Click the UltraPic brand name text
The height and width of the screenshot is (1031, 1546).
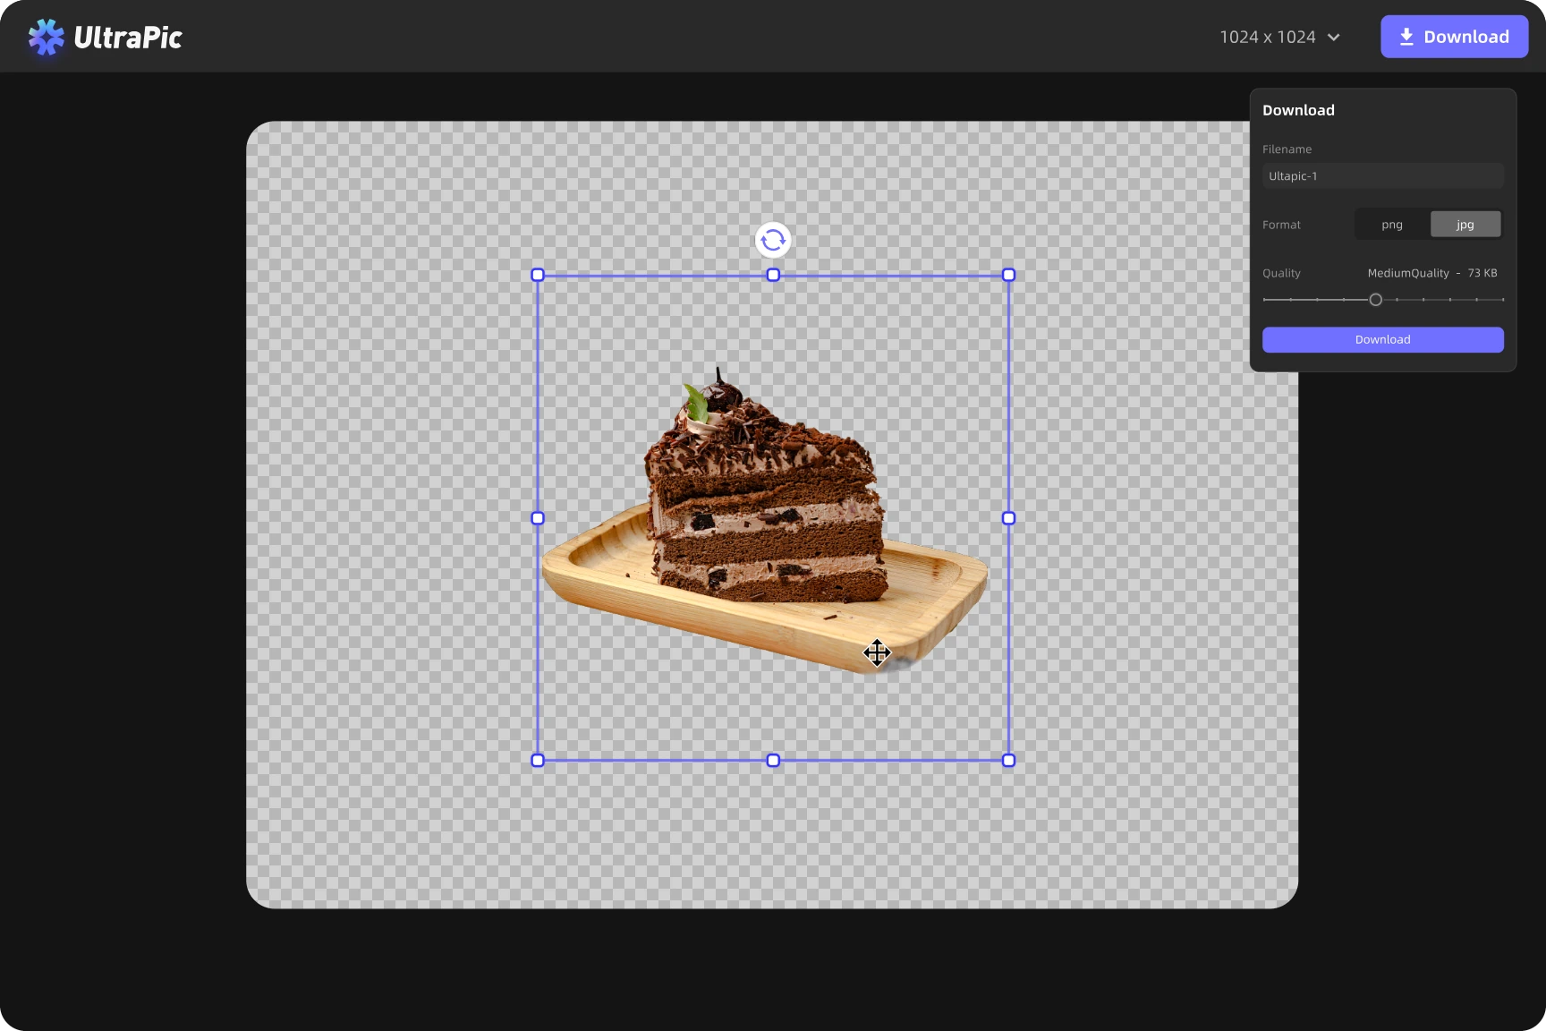128,38
